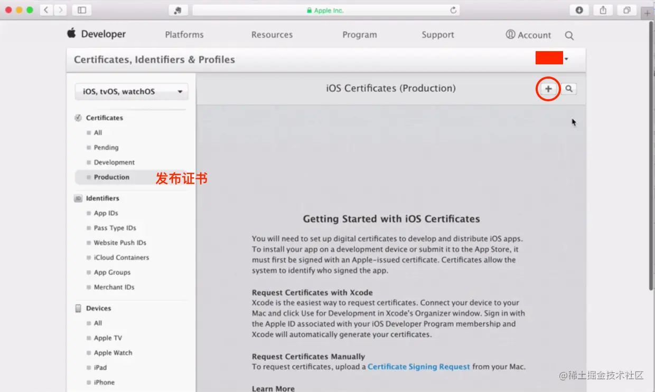Open the Support menu
Viewport: 655px width, 392px height.
pos(438,35)
